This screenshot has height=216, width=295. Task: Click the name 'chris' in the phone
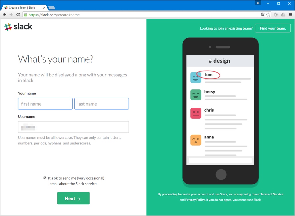(209, 110)
